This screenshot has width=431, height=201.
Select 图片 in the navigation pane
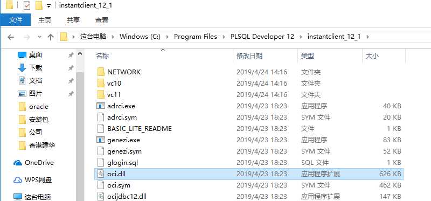click(36, 94)
